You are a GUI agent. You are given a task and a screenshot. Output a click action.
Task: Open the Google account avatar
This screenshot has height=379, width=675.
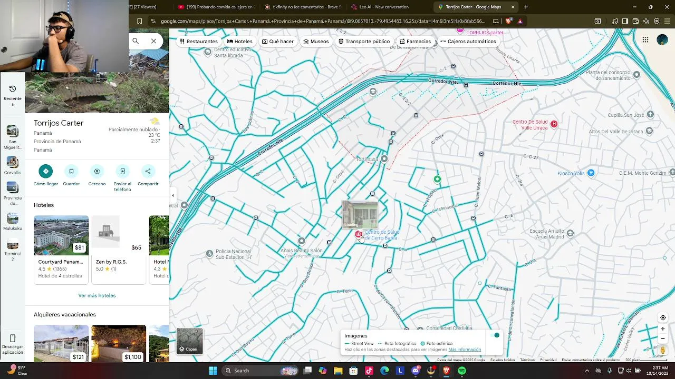click(x=662, y=39)
